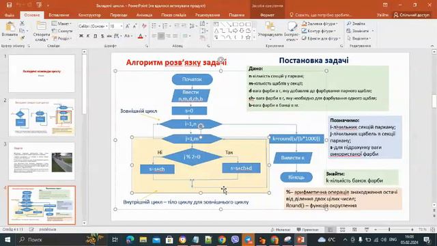Click the Convert to SmartArt icon
This screenshot has height=246, width=437.
click(203, 38)
